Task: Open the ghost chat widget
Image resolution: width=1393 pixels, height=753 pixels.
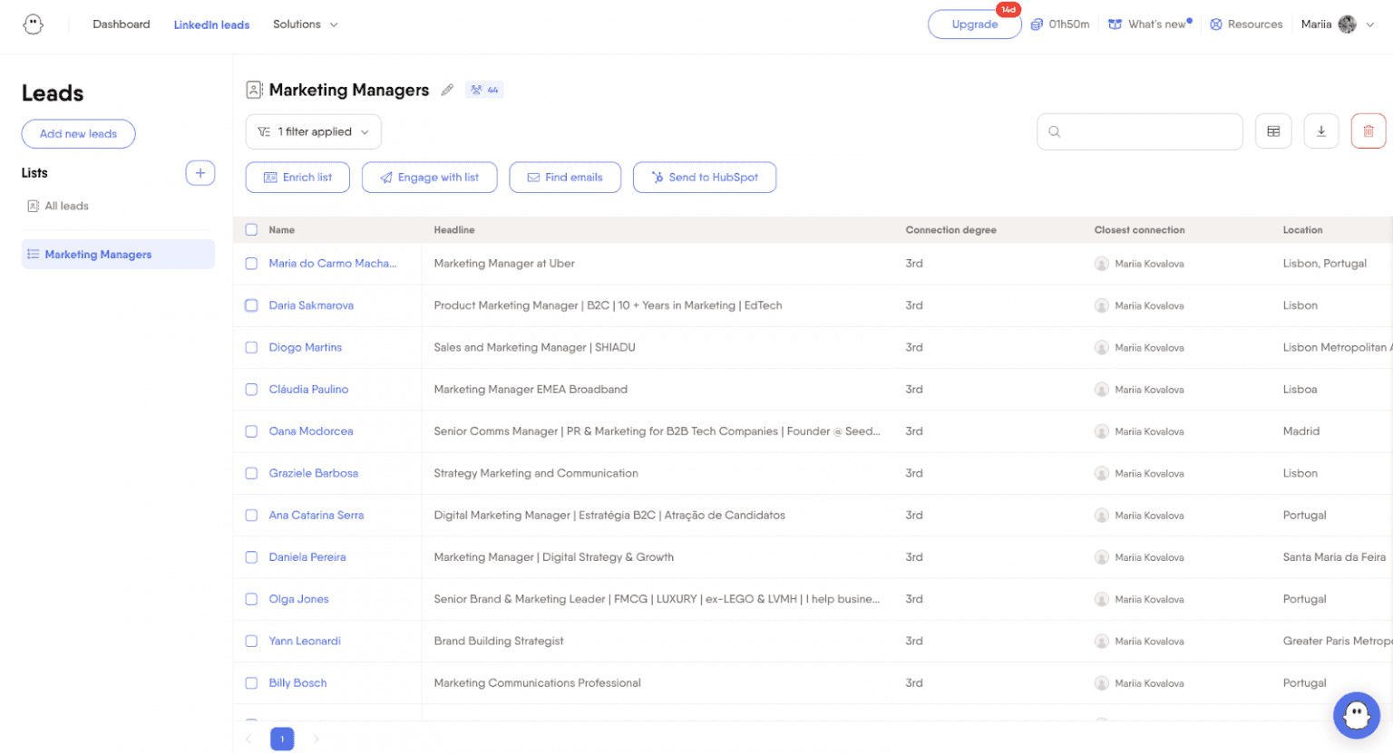Action: coord(1356,715)
